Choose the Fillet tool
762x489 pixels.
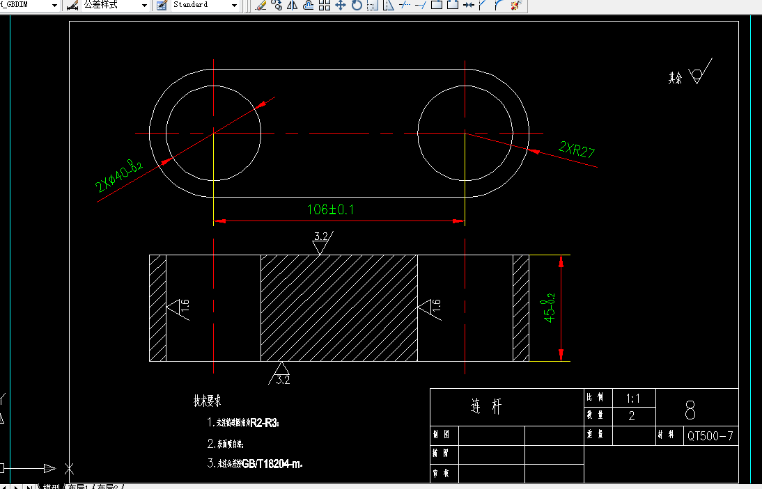coord(499,6)
